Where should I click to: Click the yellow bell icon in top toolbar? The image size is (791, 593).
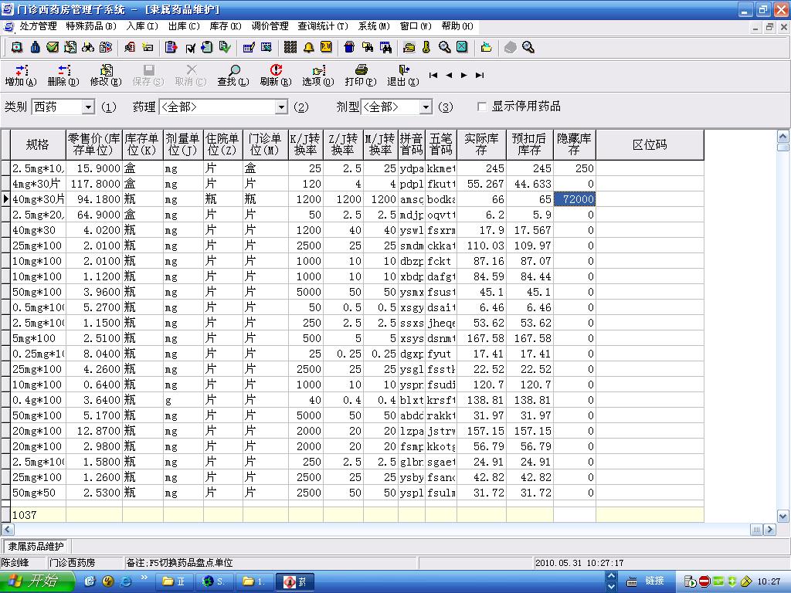pyautogui.click(x=309, y=47)
